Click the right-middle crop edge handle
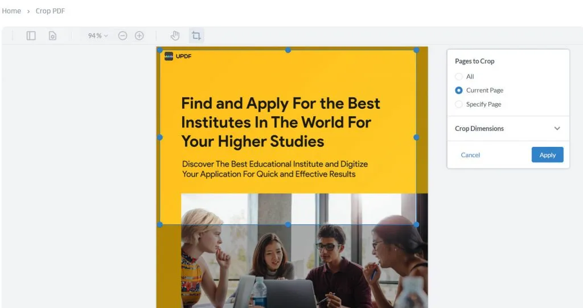The width and height of the screenshot is (583, 308). pyautogui.click(x=416, y=137)
